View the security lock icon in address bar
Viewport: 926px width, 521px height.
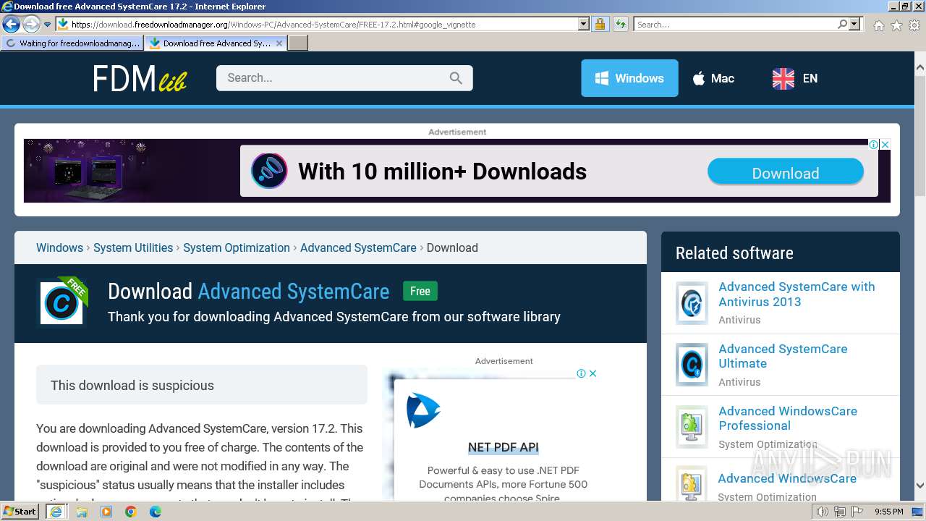pos(600,25)
